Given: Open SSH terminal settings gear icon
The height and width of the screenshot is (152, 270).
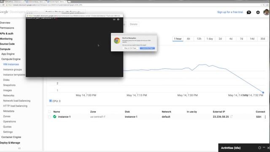Looking at the screenshot, I should 118,19.
